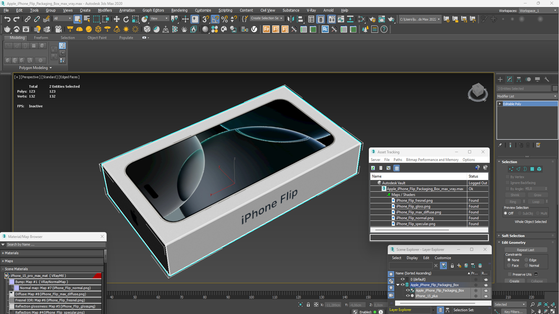Viewport: 559px width, 314px height.
Task: Select Polygon sub-object level icon
Action: click(x=532, y=169)
